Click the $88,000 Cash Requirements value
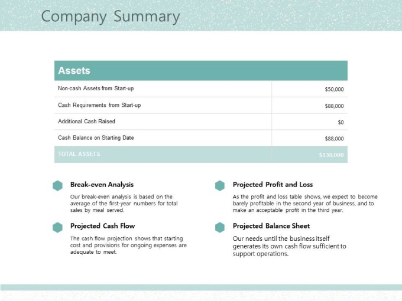The image size is (402, 301). click(x=334, y=106)
